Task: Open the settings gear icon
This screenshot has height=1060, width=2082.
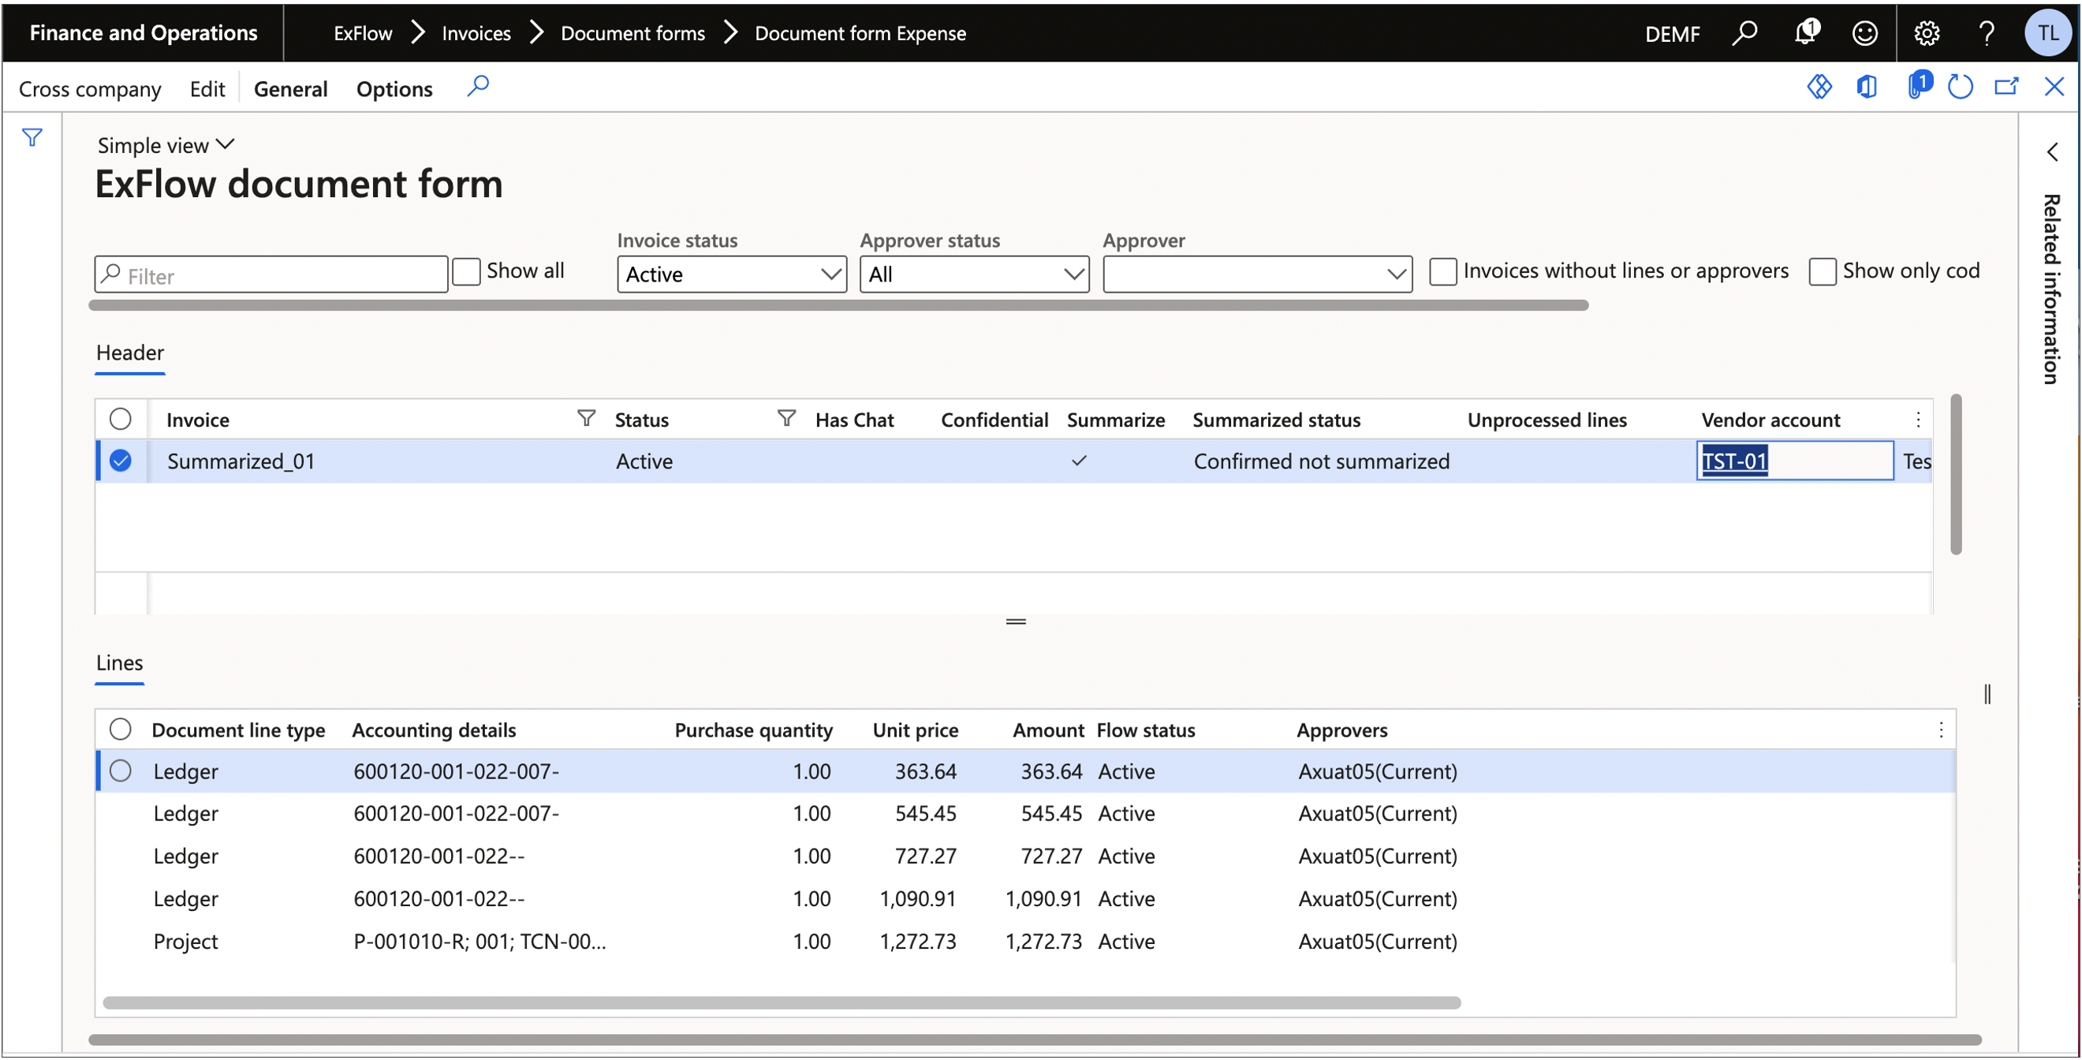Action: (x=1927, y=33)
